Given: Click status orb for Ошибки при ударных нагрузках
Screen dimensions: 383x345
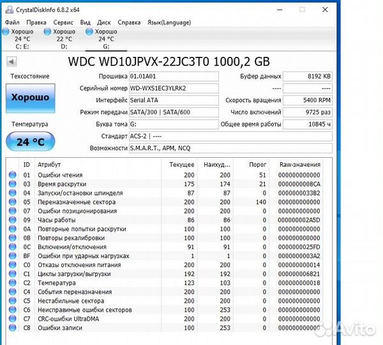Looking at the screenshot, I should (13, 256).
